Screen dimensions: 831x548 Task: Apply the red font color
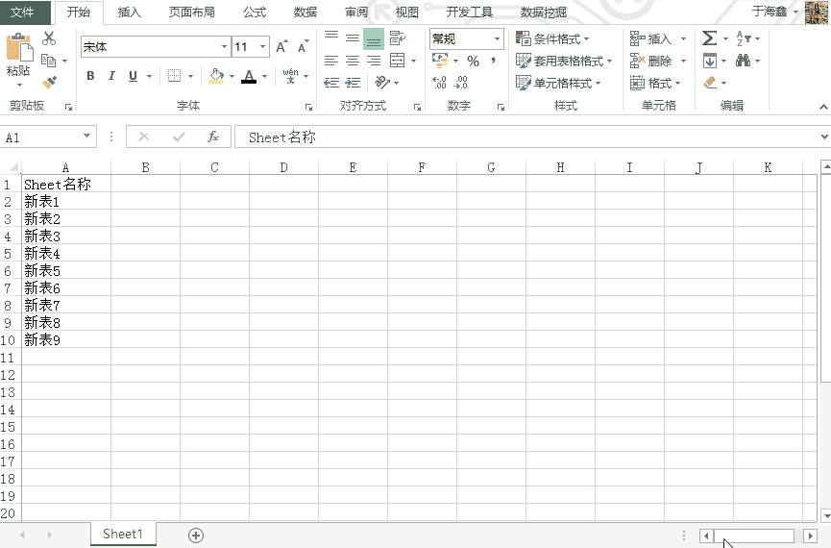tap(249, 76)
